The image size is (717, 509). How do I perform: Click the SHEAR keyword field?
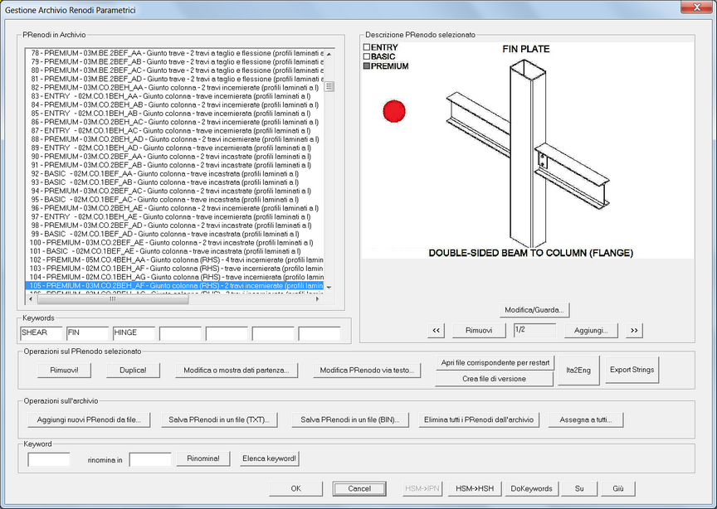tap(41, 333)
